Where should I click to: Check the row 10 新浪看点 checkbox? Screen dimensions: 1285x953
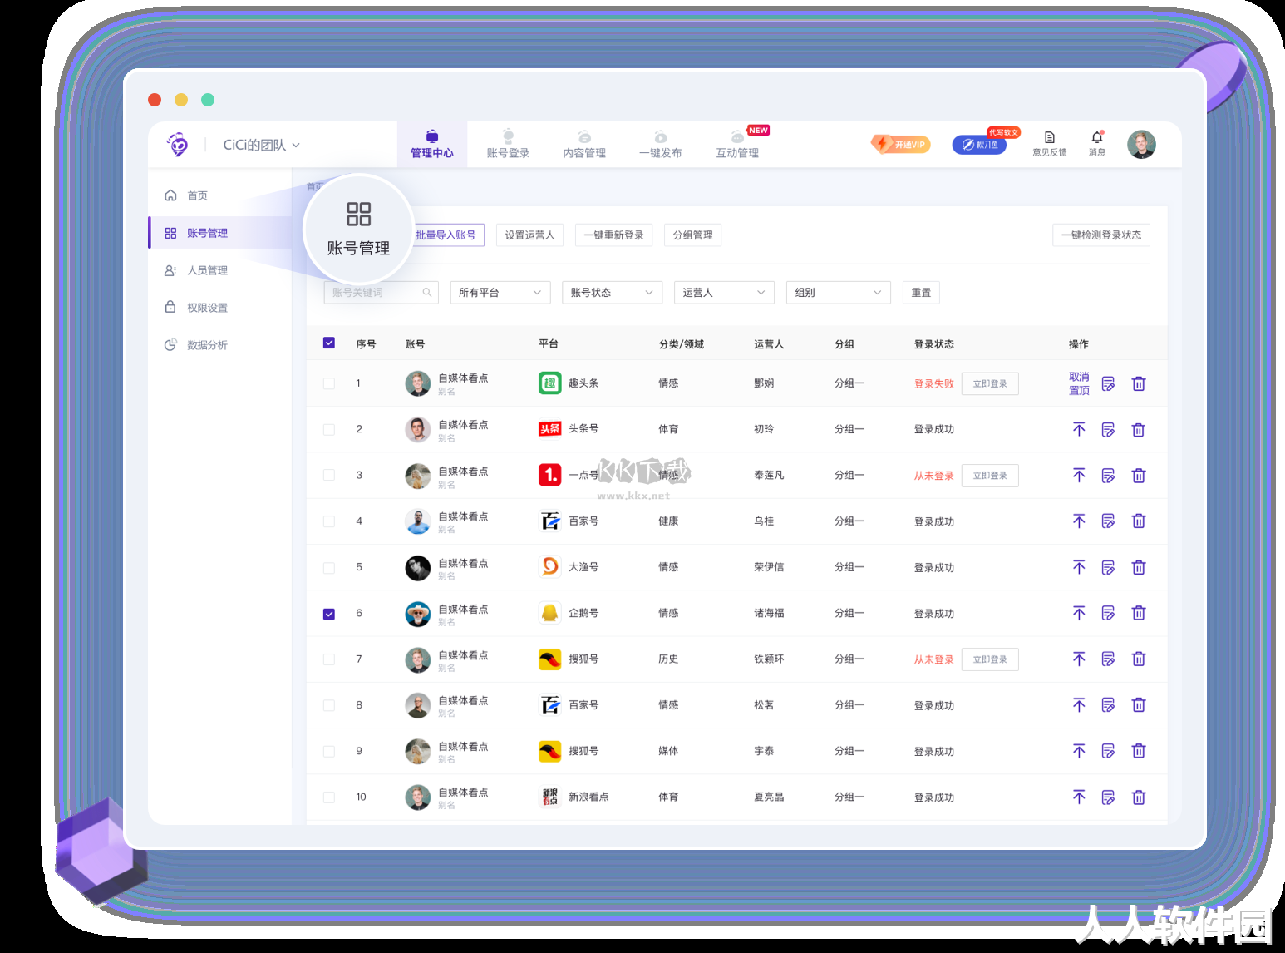(329, 797)
